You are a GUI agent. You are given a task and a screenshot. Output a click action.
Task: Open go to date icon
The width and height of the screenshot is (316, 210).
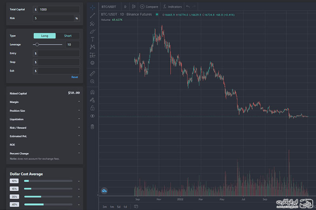point(136,206)
